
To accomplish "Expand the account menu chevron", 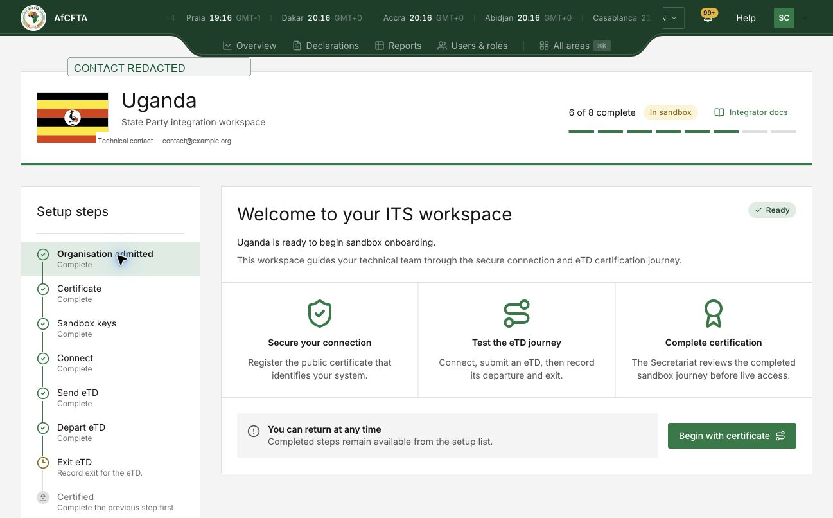I will (x=805, y=18).
